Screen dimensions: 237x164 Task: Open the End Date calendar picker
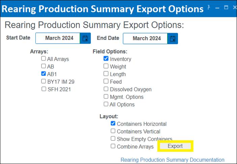173,38
